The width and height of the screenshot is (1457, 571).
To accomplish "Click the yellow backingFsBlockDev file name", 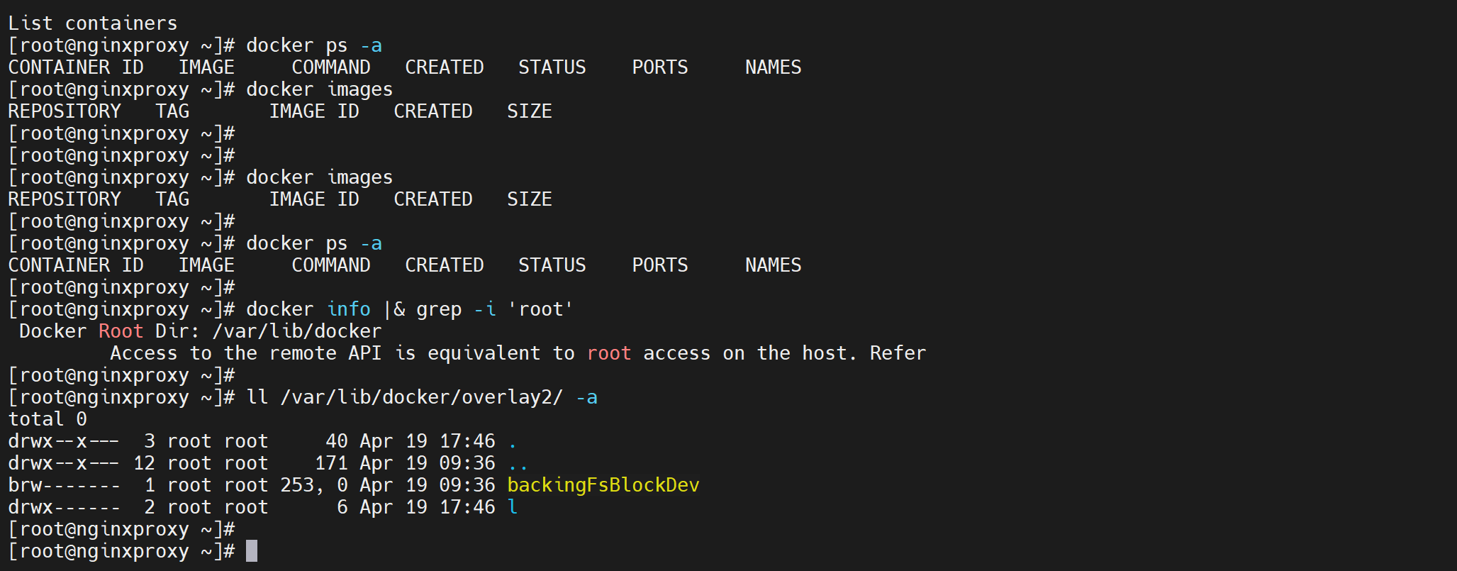I will pos(603,485).
